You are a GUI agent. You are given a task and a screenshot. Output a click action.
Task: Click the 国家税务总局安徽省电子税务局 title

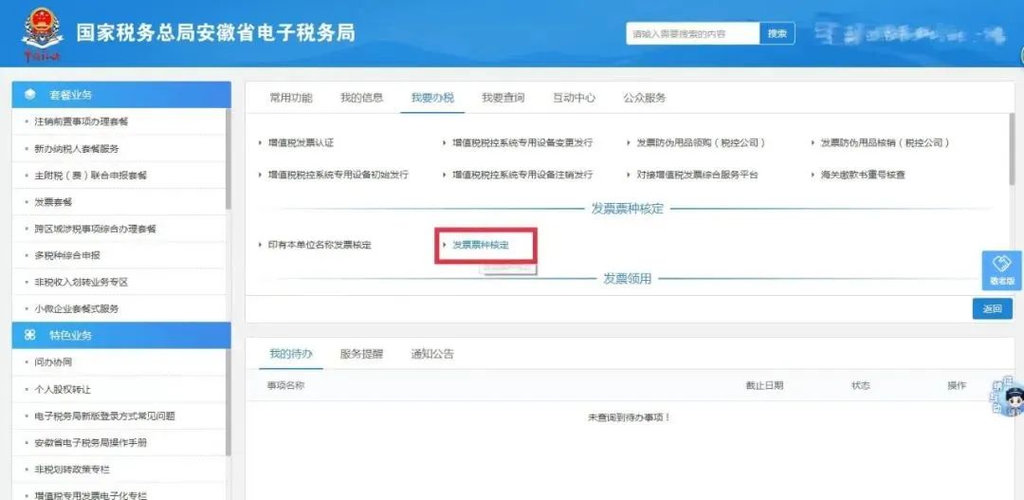216,32
